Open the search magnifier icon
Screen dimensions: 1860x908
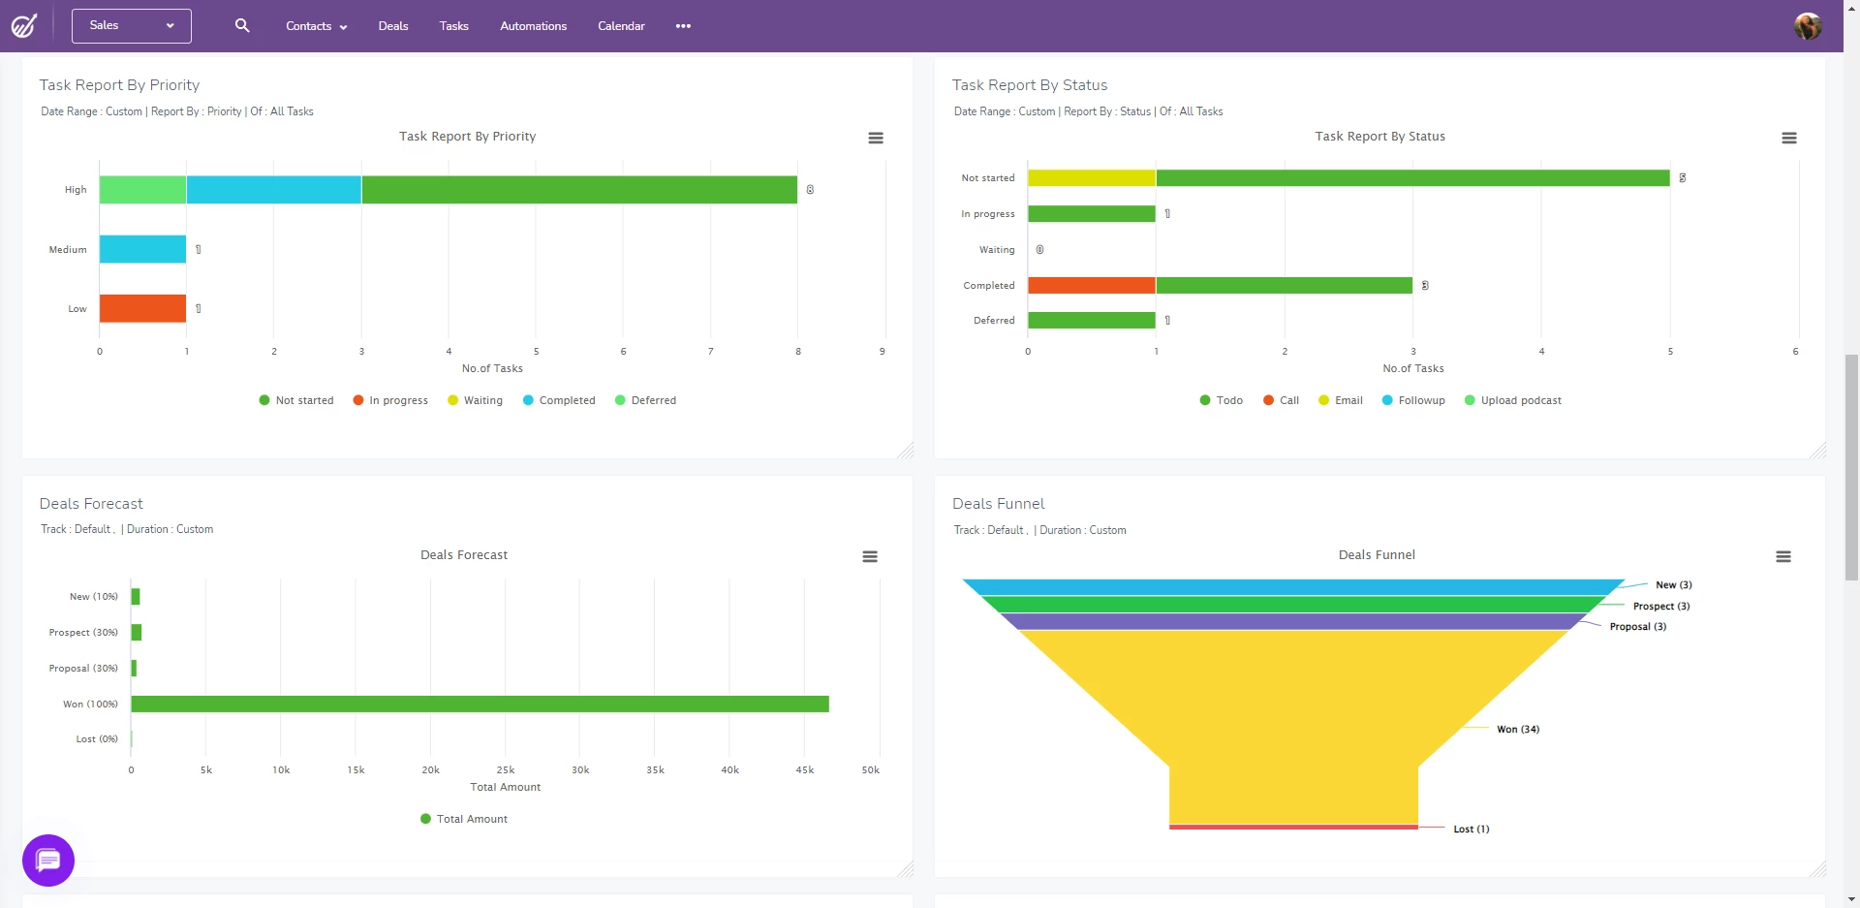click(x=242, y=25)
